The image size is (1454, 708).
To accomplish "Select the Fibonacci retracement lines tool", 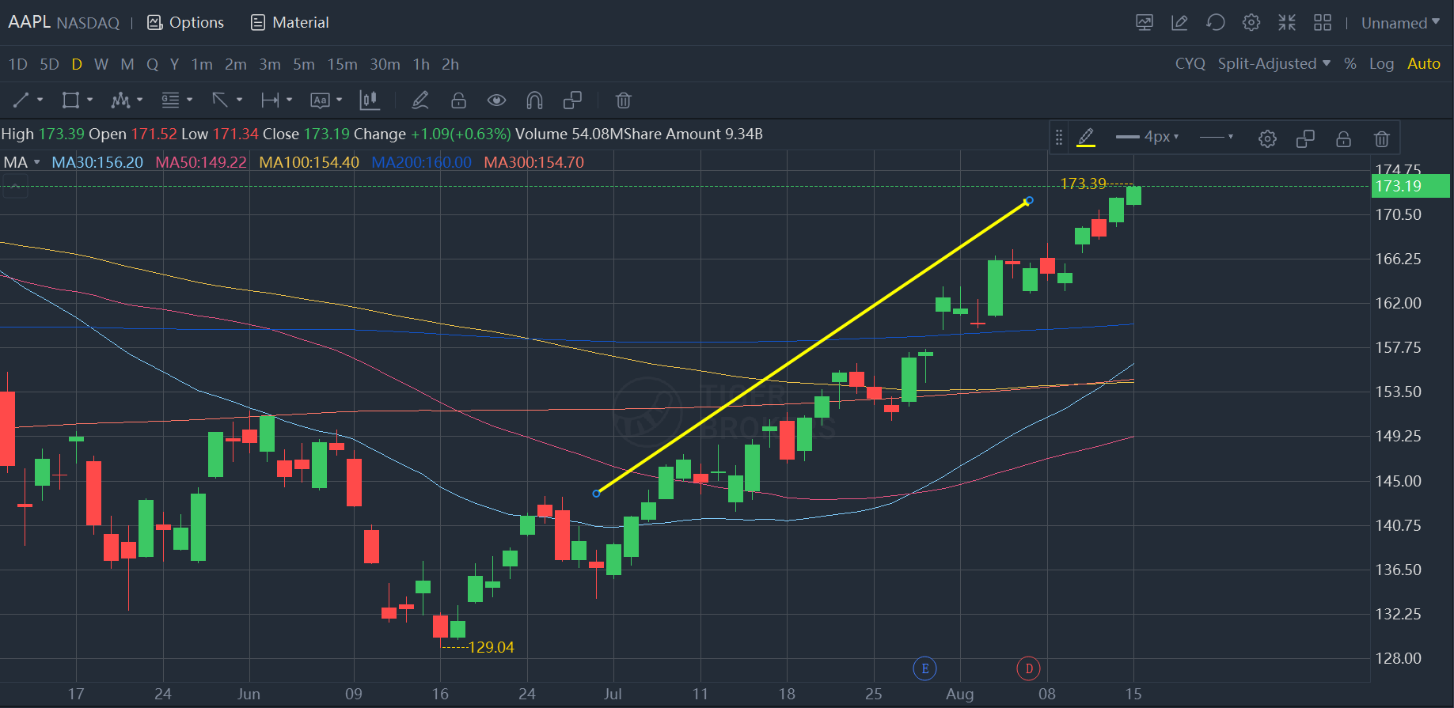I will [170, 100].
